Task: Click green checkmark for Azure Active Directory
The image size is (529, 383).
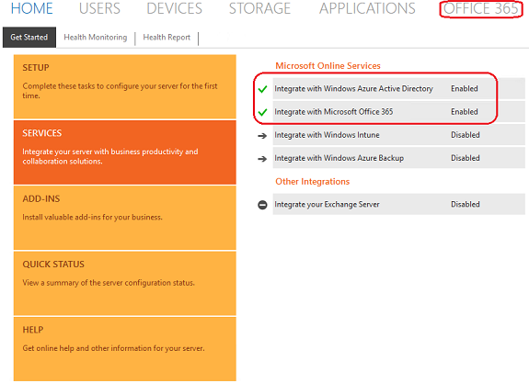Action: pyautogui.click(x=262, y=89)
